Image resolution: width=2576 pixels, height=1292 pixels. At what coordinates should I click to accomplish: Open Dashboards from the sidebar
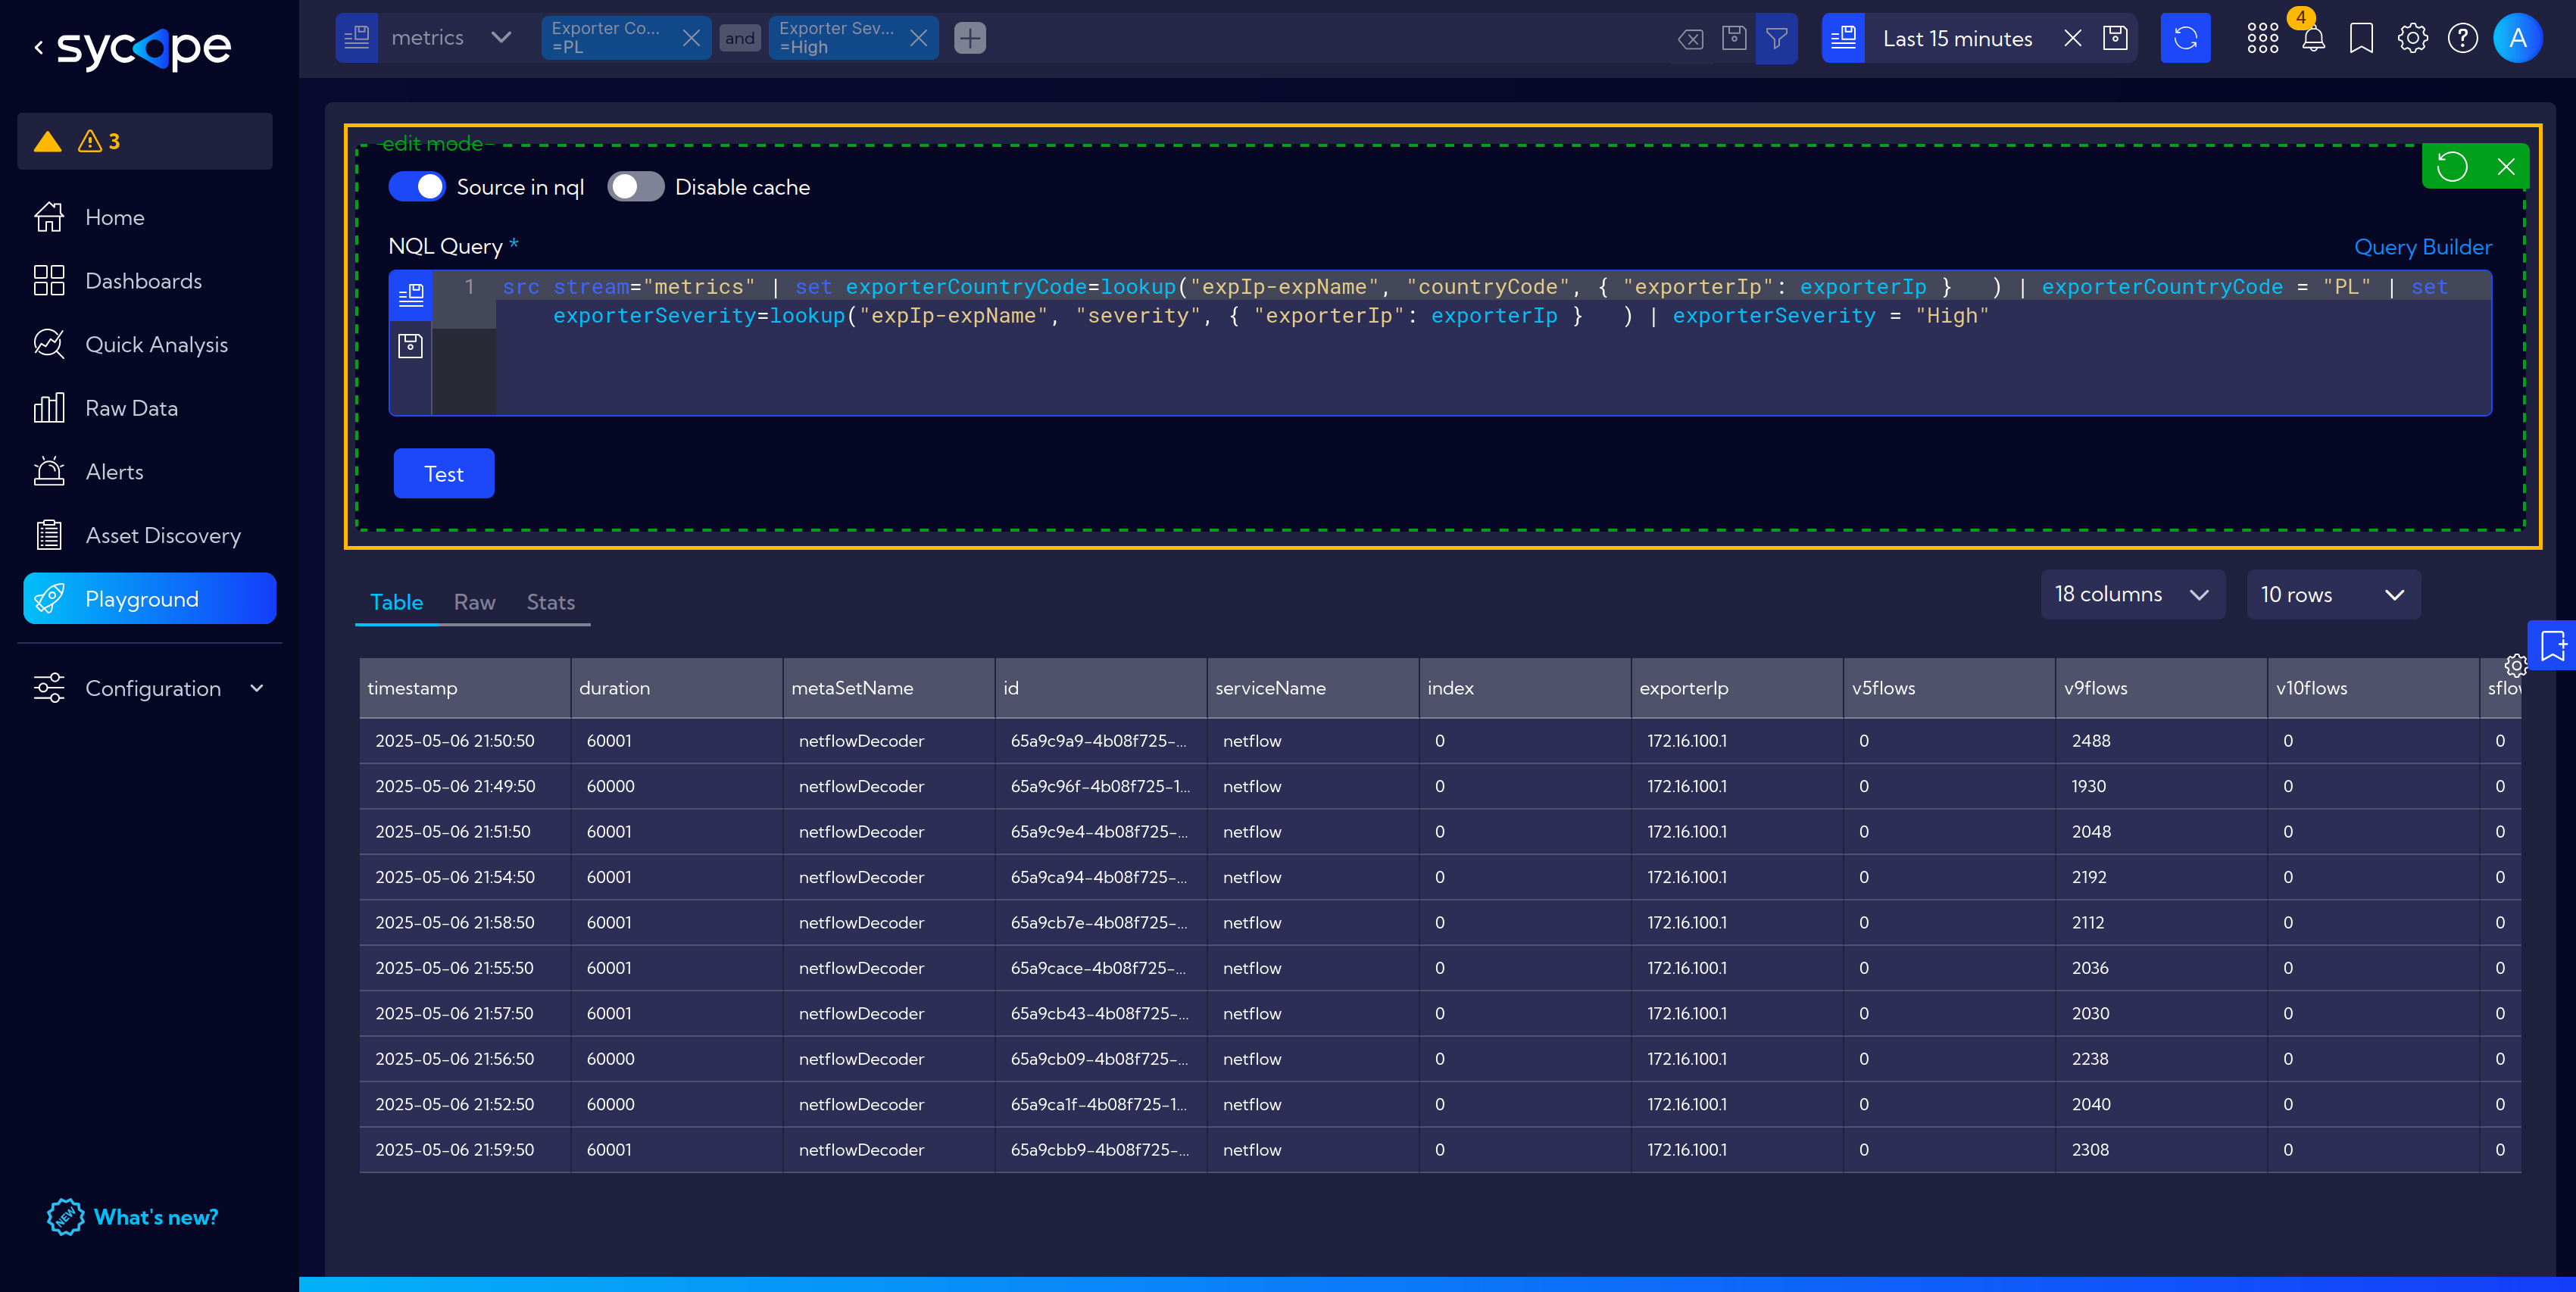tap(143, 281)
